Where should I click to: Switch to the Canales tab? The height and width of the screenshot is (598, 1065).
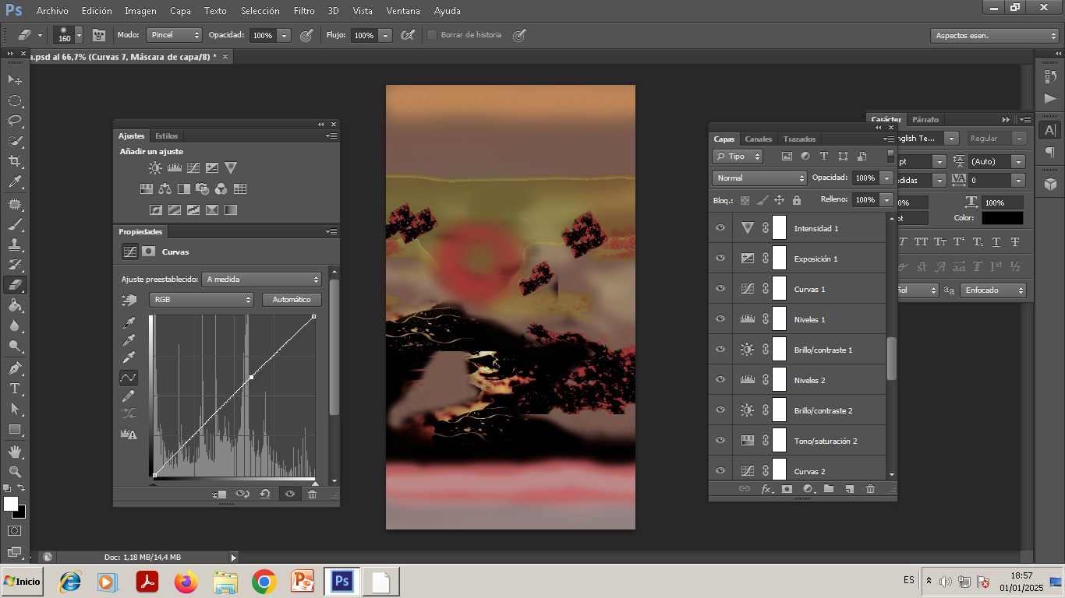pyautogui.click(x=758, y=139)
